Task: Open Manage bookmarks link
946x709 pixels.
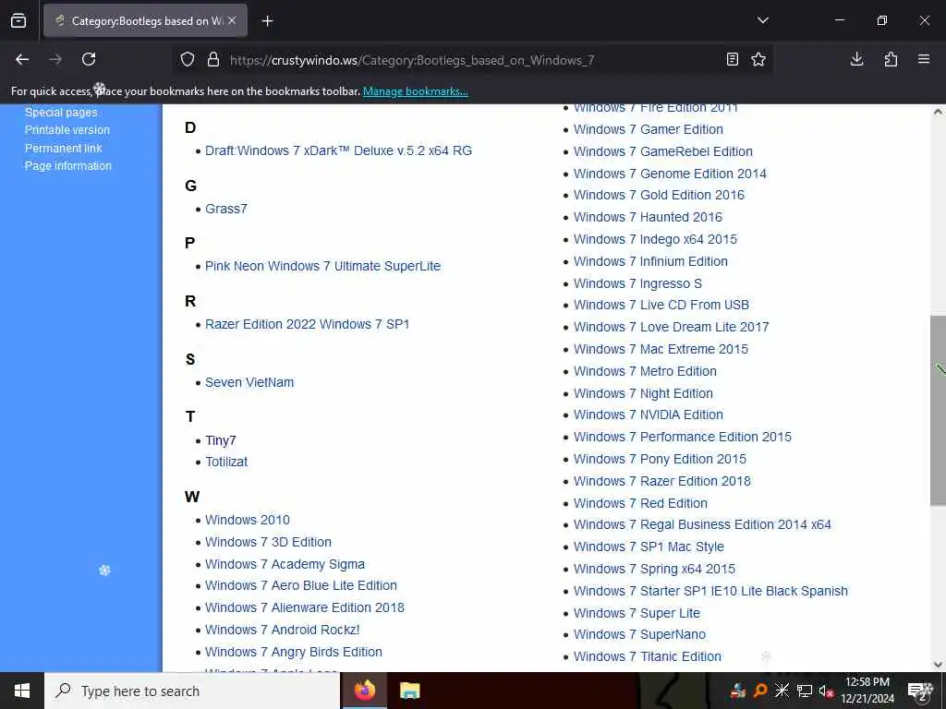Action: (x=415, y=91)
